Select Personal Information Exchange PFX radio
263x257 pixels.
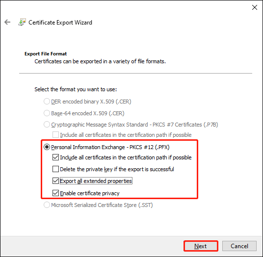[47, 147]
